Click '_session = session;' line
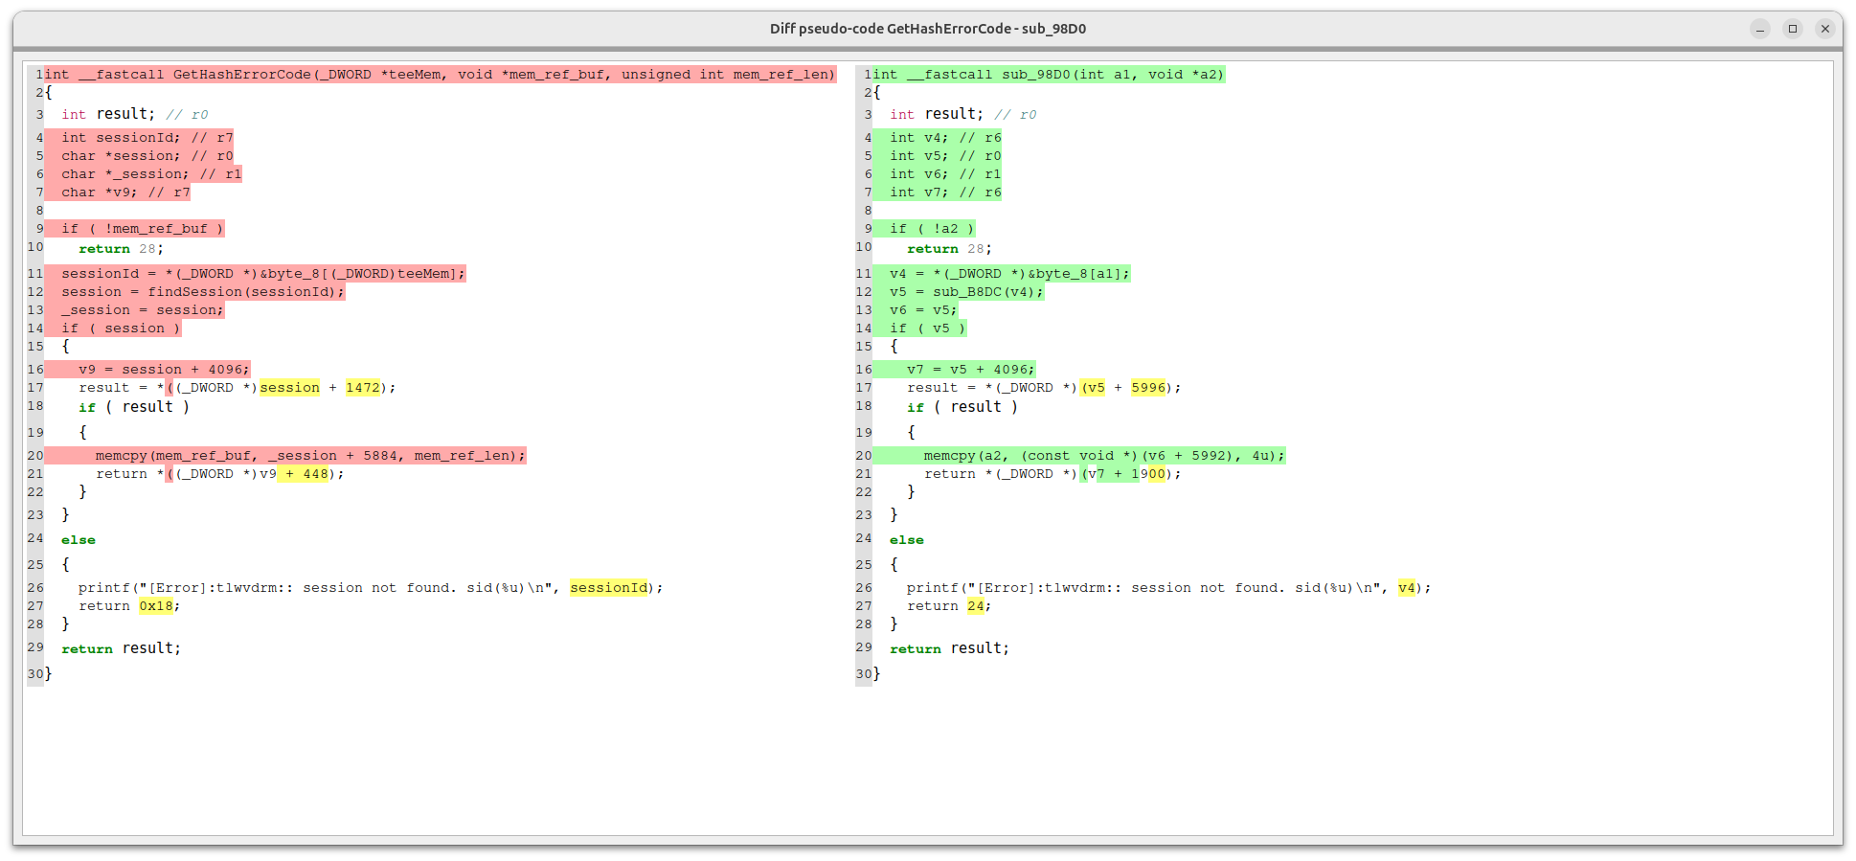Image resolution: width=1856 pixels, height=861 pixels. pyautogui.click(x=143, y=310)
